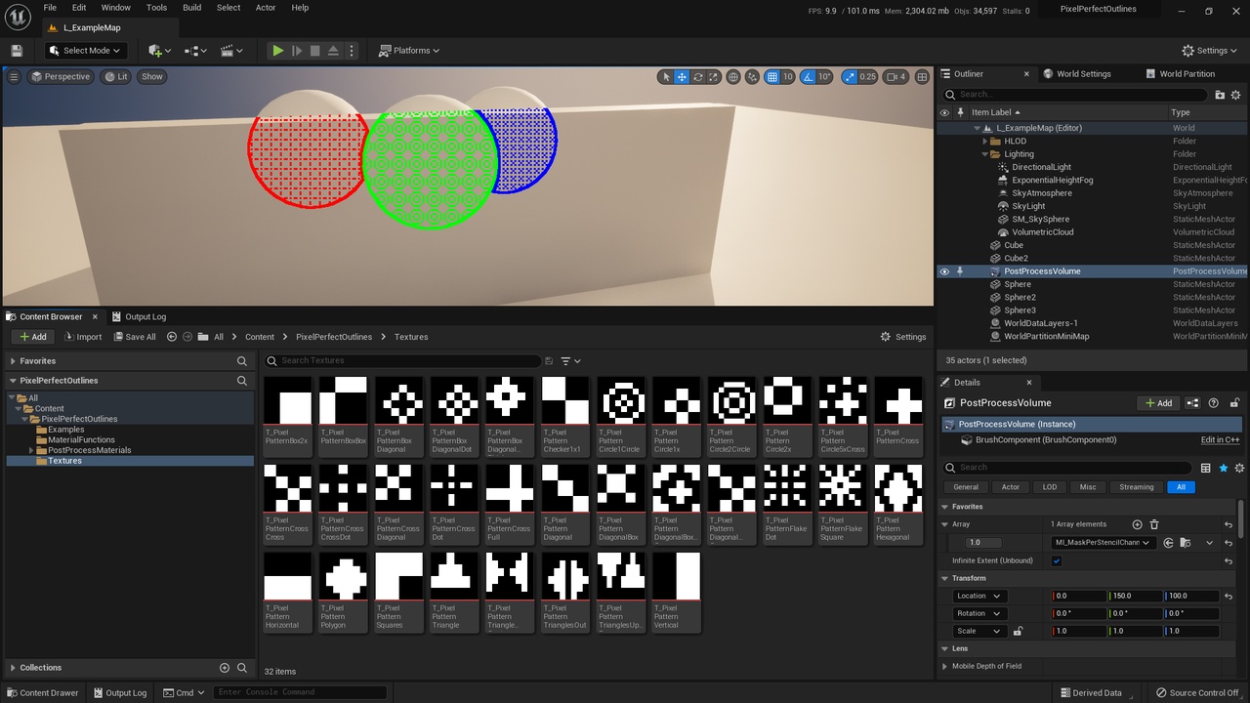Open surface snapping options icon
The height and width of the screenshot is (703, 1250).
(753, 77)
